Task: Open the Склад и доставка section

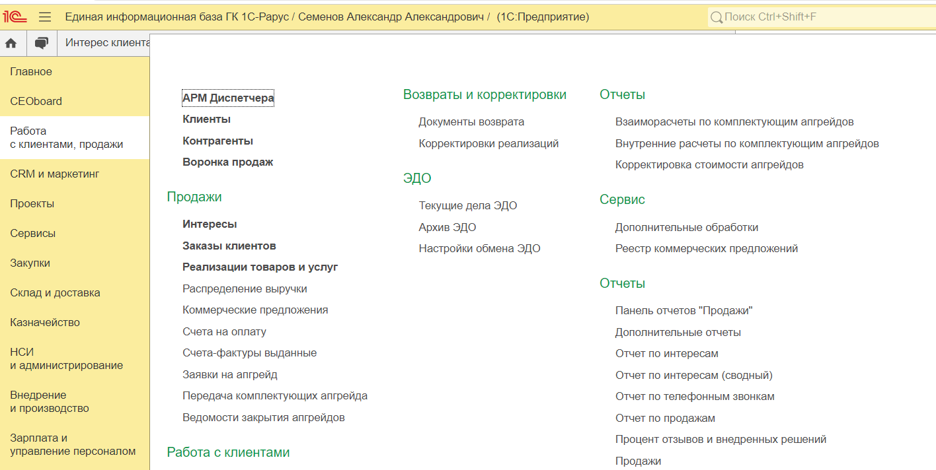Action: coord(75,292)
